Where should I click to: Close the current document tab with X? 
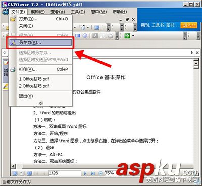click(197, 53)
